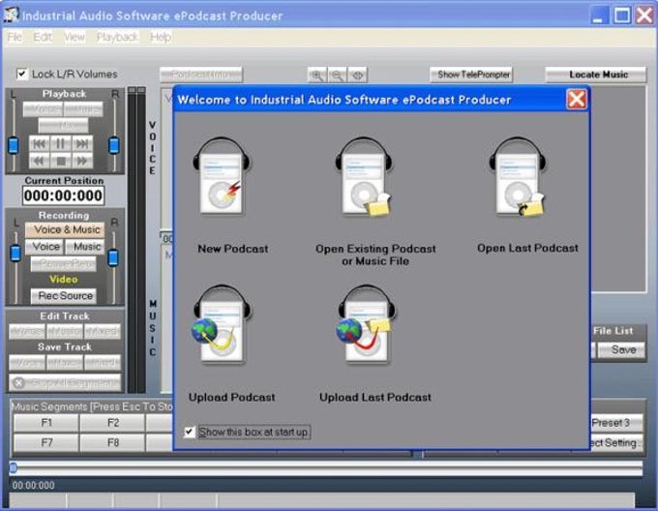The width and height of the screenshot is (658, 511).
Task: Click the Open Last Podcast icon
Action: click(x=518, y=176)
